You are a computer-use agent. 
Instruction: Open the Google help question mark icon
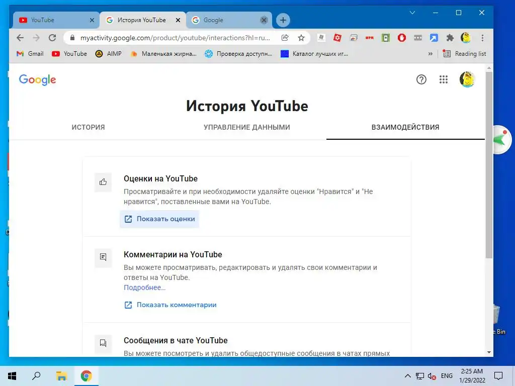point(421,79)
